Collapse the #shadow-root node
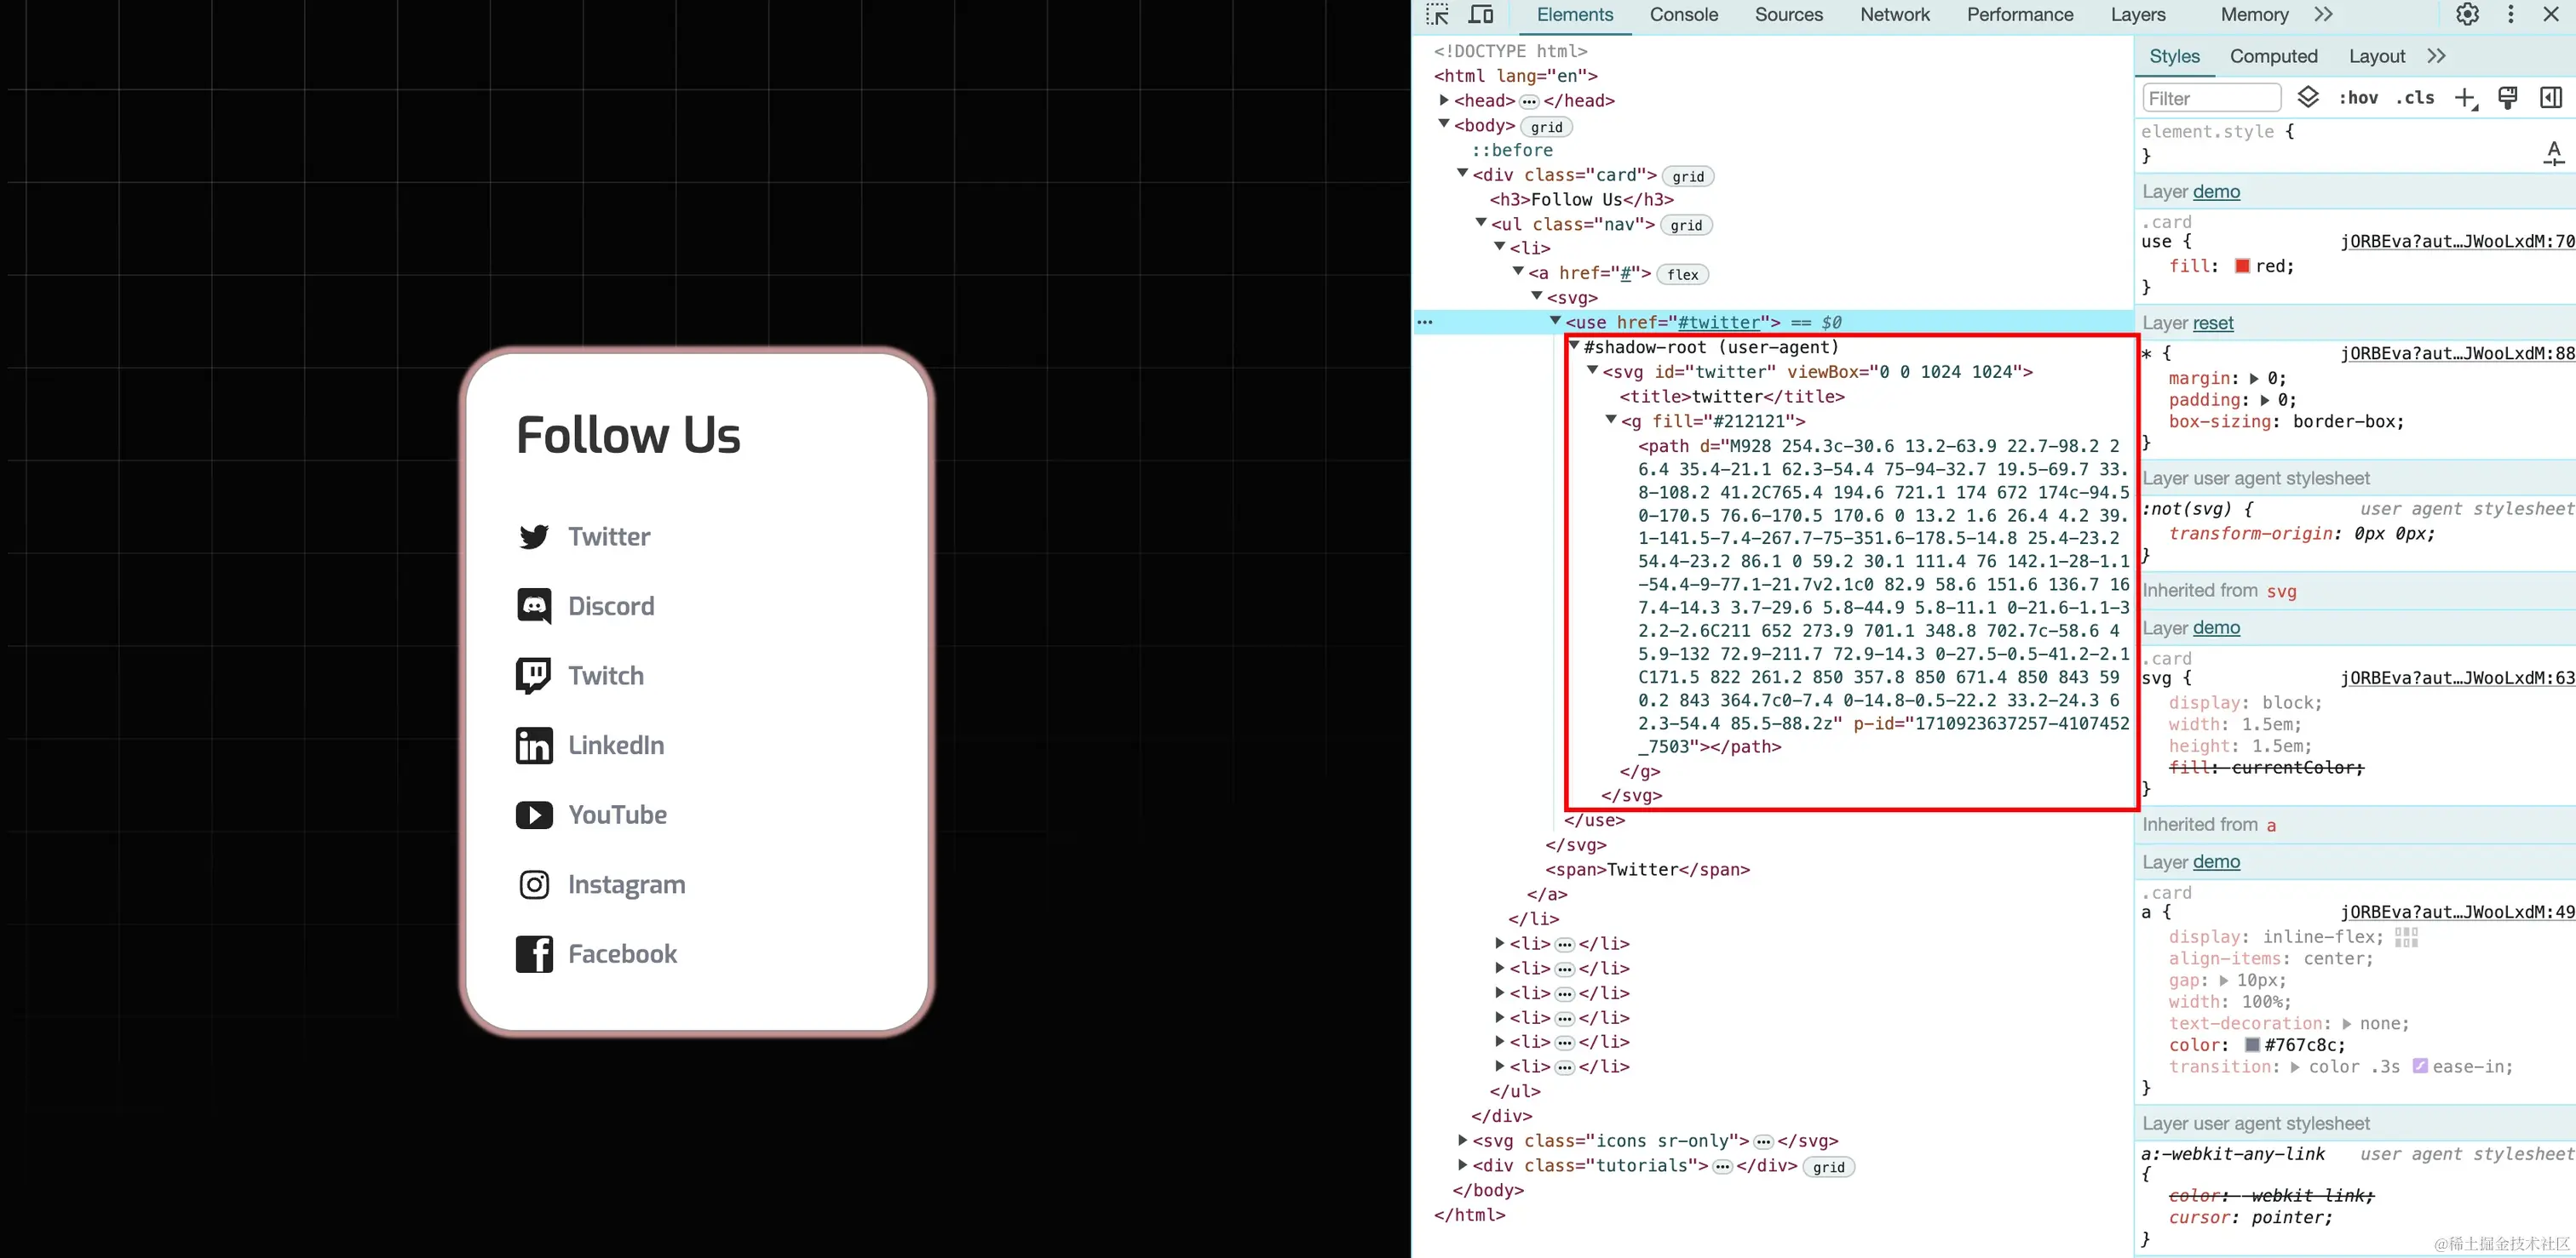Screen dimensions: 2576x1258 (x=1574, y=345)
